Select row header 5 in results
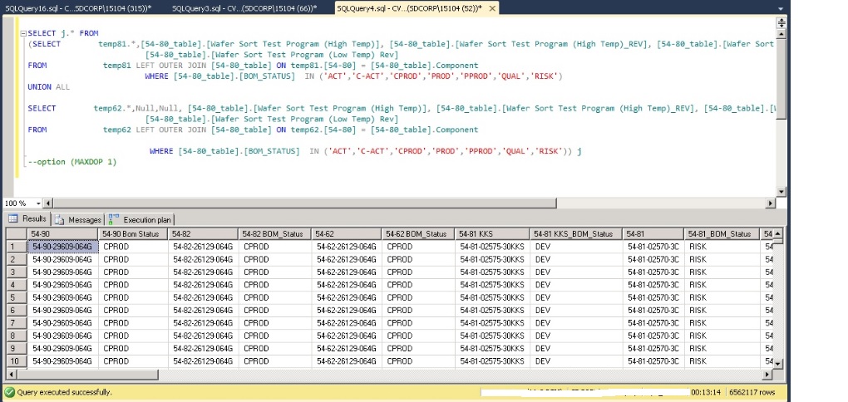Image resolution: width=848 pixels, height=402 pixels. point(17,297)
